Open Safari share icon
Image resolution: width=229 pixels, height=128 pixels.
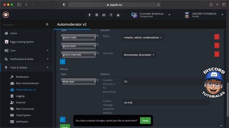click(x=211, y=5)
